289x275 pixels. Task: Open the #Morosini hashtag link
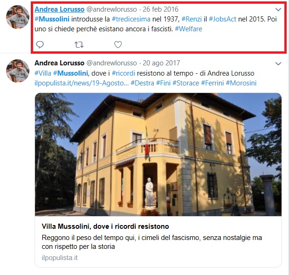tap(241, 83)
